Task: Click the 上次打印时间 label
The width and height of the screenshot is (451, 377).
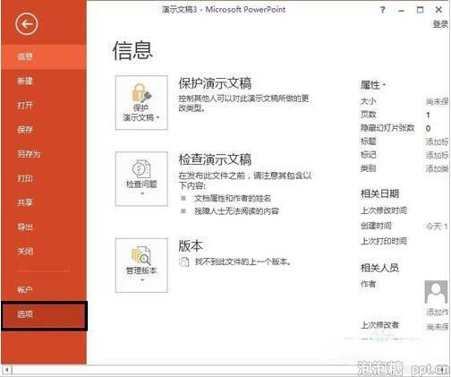Action: pos(384,241)
